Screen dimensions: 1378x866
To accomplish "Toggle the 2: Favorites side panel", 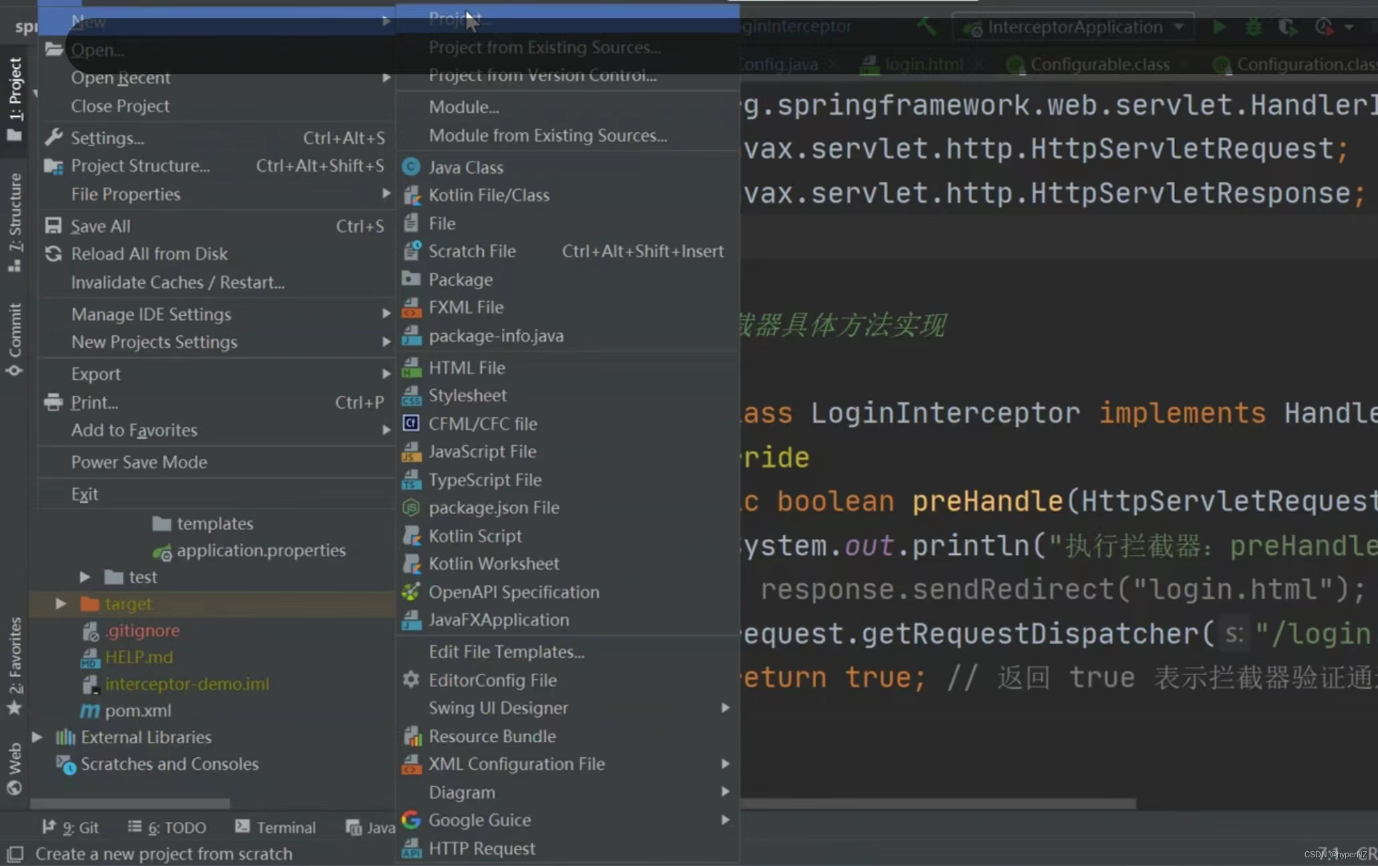I will tap(14, 665).
